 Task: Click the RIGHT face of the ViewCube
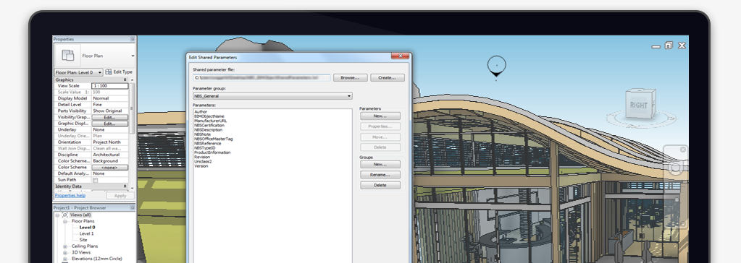[638, 105]
